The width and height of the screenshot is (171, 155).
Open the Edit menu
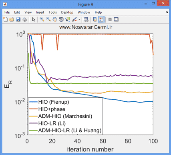(17, 12)
